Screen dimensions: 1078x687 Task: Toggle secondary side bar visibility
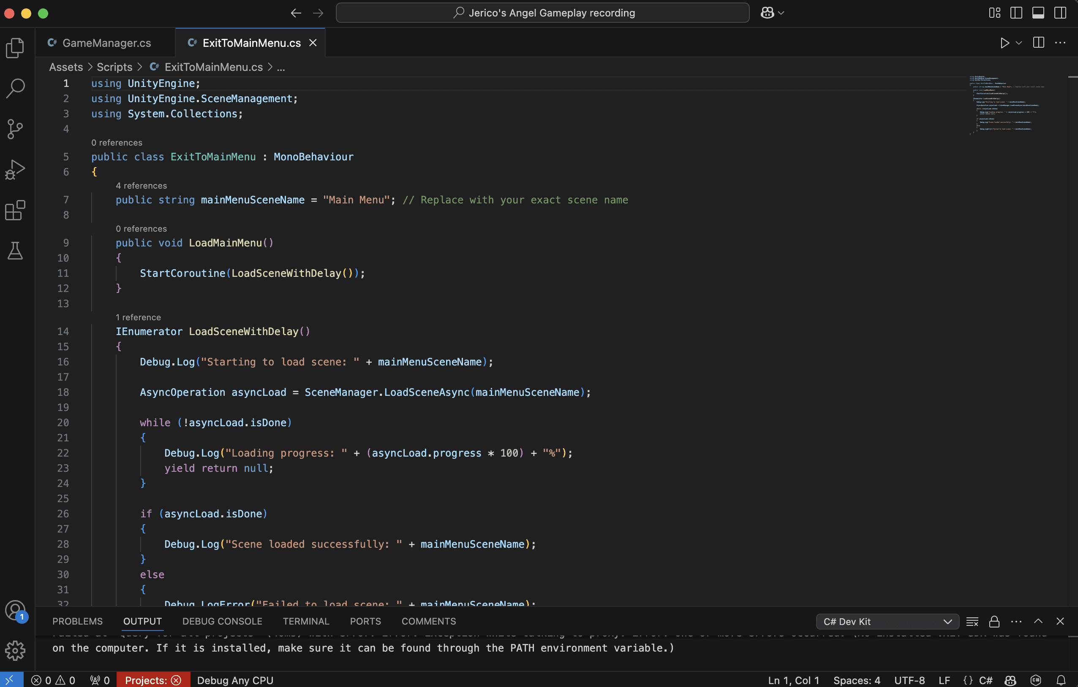[1060, 13]
